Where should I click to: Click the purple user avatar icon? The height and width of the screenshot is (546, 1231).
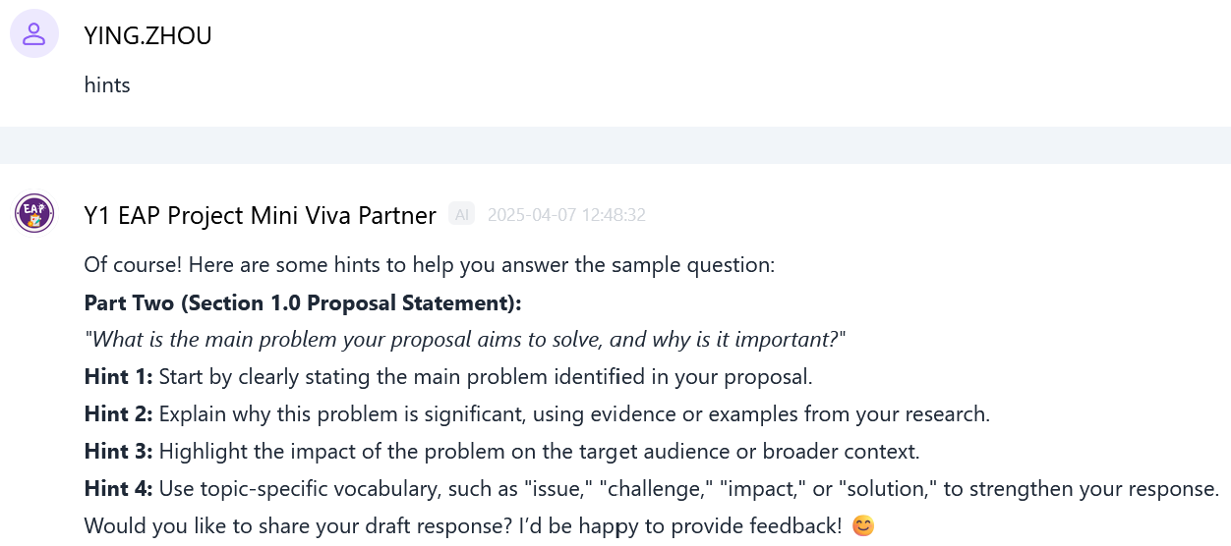coord(34,34)
